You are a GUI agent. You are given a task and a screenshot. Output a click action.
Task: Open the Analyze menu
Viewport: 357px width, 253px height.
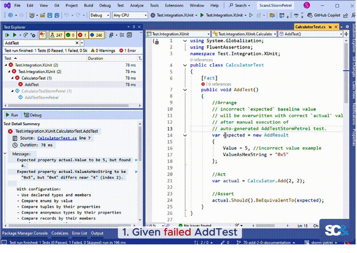point(137,5)
